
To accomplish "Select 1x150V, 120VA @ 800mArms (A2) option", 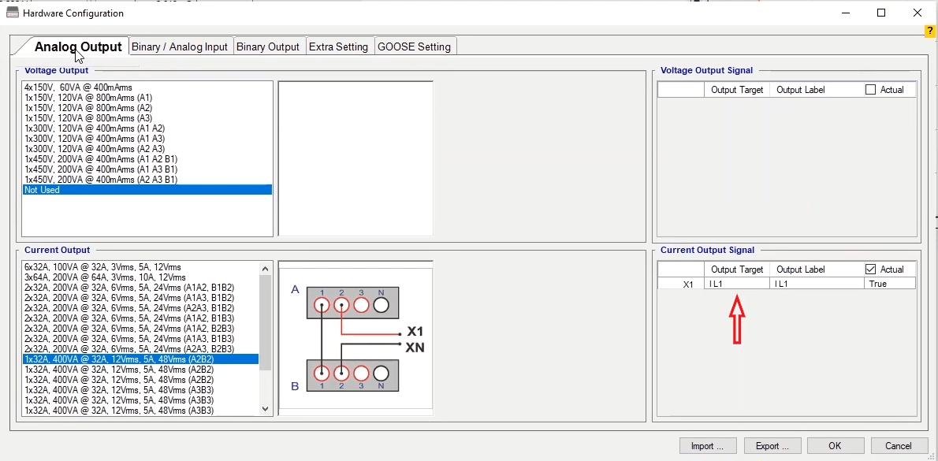I will [88, 108].
